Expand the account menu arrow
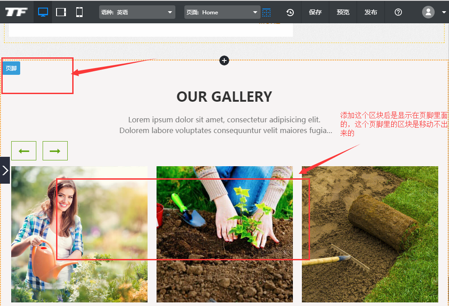The image size is (449, 306). (444, 12)
